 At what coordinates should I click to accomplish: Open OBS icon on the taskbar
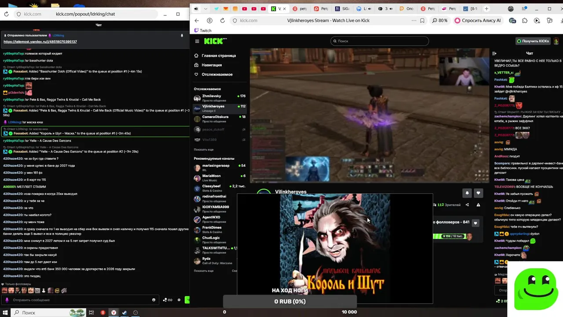click(x=135, y=313)
